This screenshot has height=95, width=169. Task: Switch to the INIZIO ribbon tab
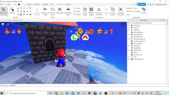point(29,4)
